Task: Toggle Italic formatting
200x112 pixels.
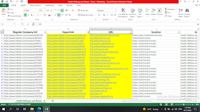Action: [29, 15]
